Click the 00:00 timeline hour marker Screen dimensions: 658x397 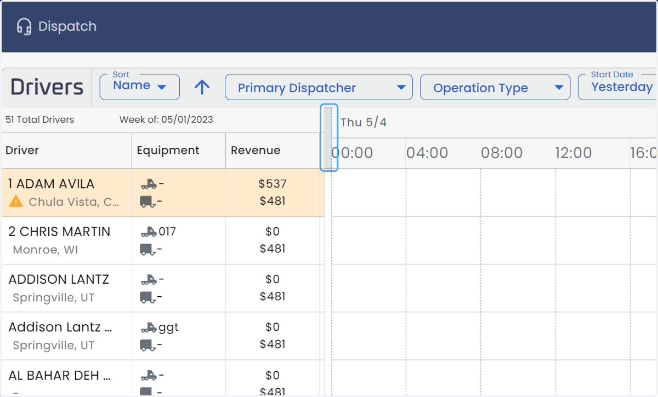coord(352,153)
